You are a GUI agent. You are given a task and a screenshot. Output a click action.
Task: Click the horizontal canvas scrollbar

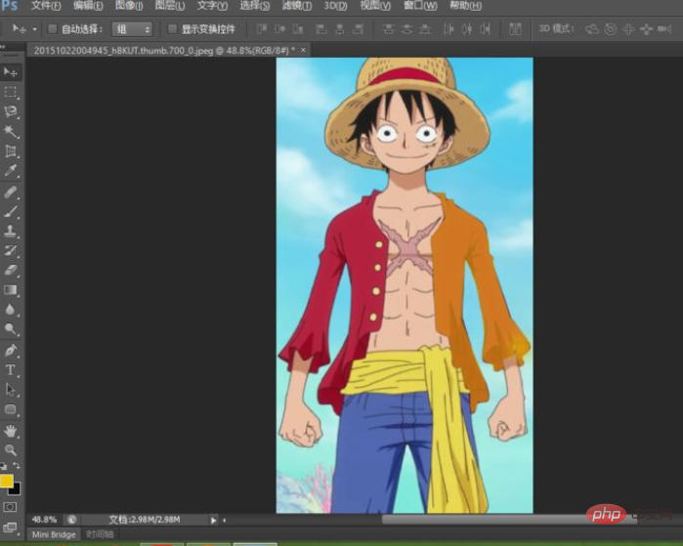point(510,519)
